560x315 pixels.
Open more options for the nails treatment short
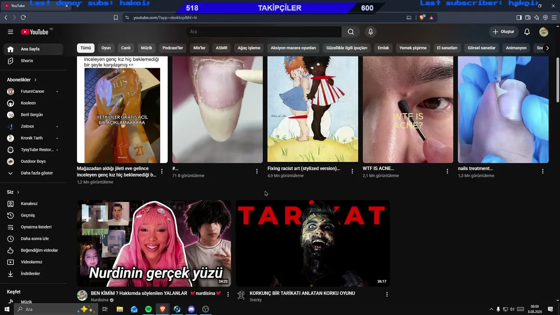542,171
